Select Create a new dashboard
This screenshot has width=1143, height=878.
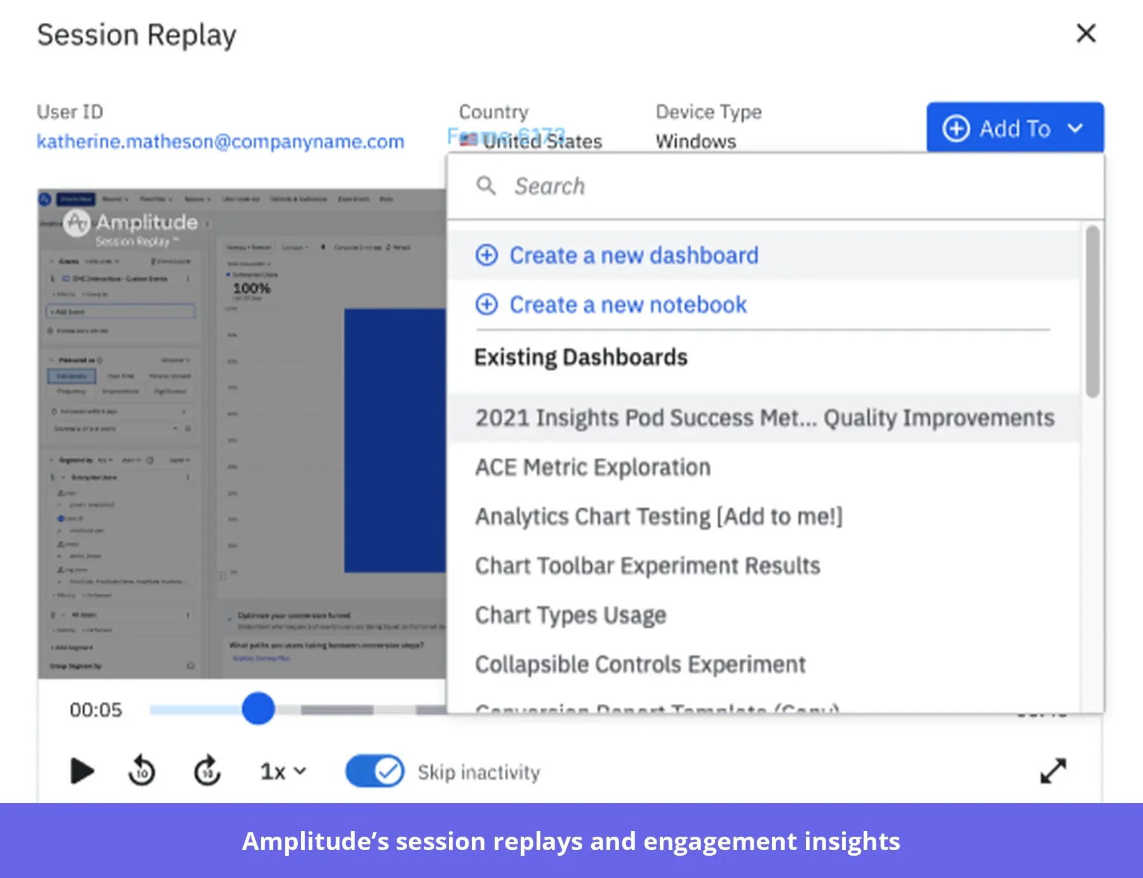(x=764, y=255)
